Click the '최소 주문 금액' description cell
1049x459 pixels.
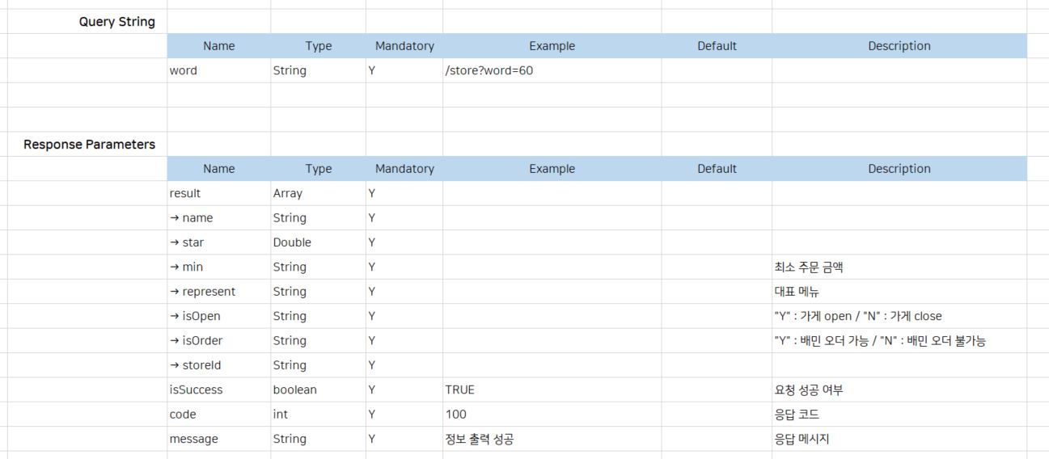point(809,267)
